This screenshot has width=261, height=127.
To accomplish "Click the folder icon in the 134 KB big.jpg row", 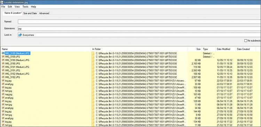I will click(x=93, y=122).
